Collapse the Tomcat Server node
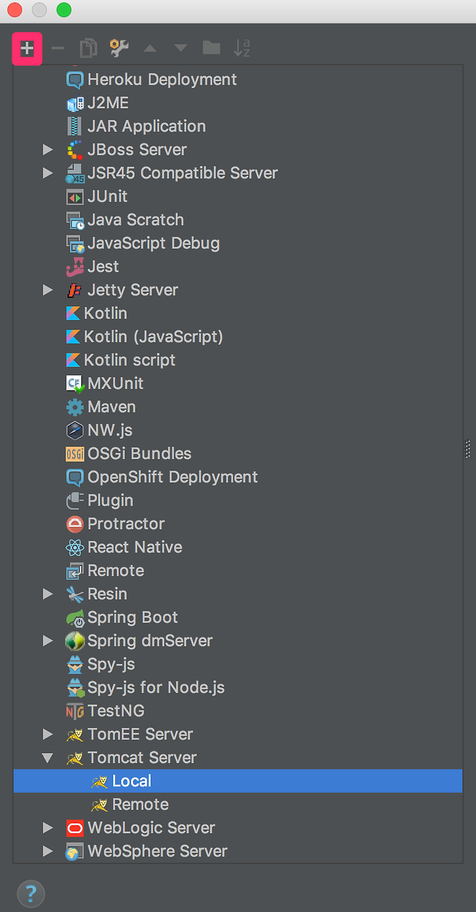Viewport: 476px width, 912px height. coord(48,758)
